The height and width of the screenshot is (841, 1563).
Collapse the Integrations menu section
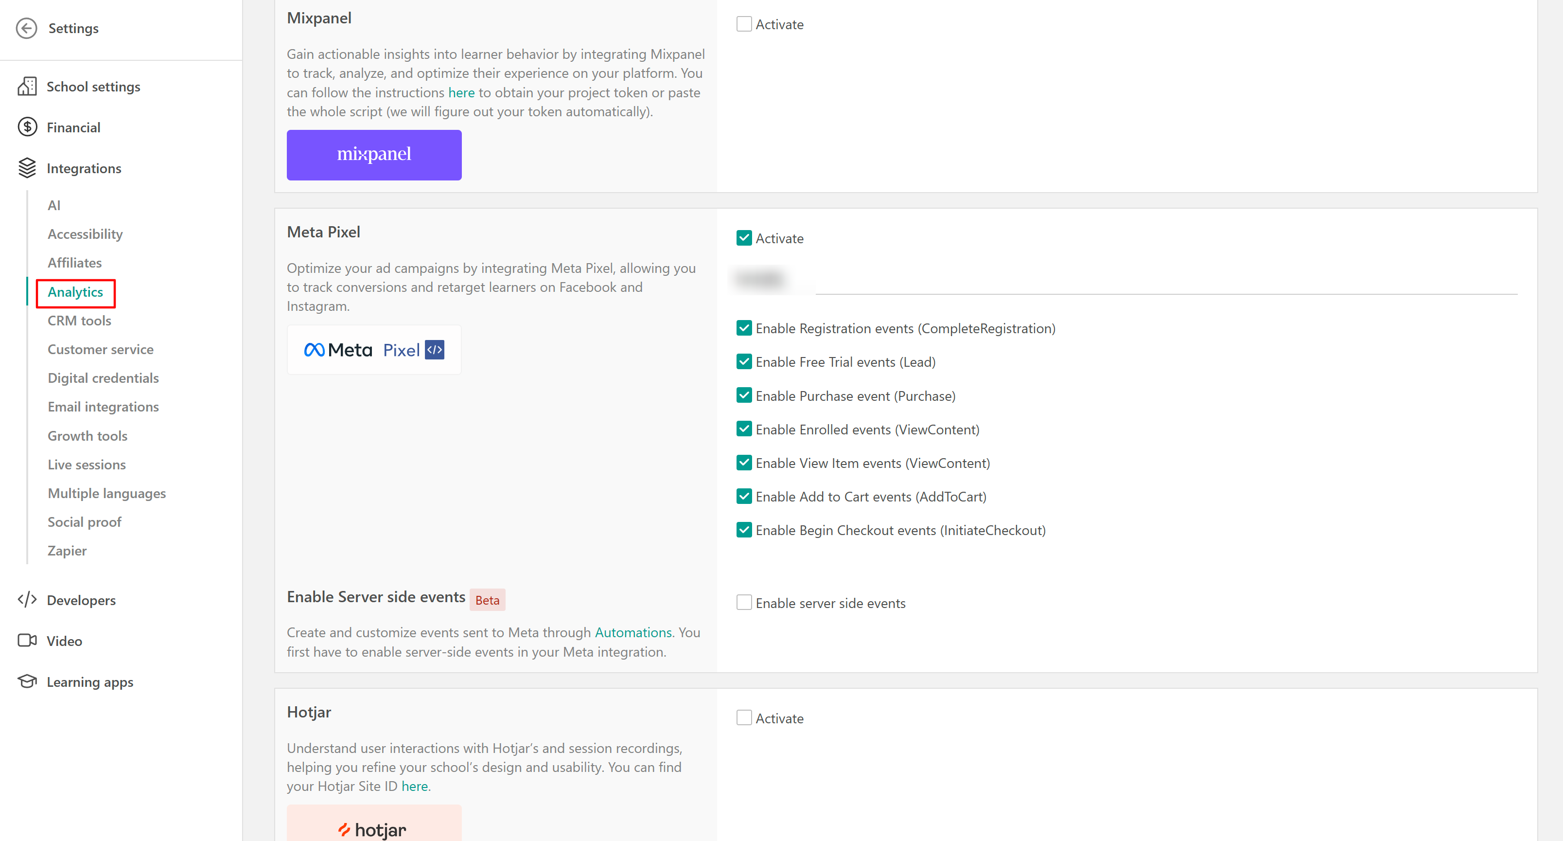pos(84,168)
